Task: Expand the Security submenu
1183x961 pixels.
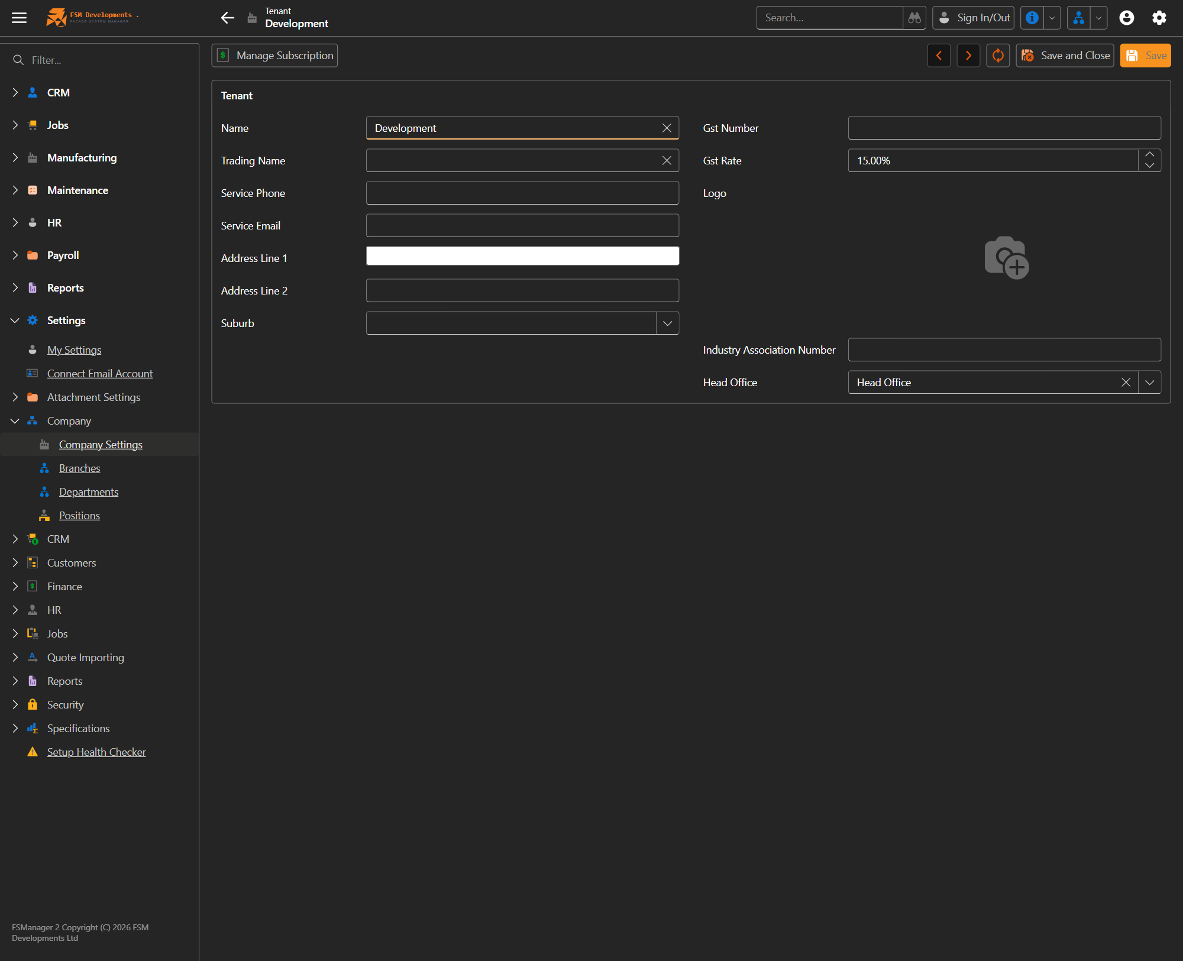Action: (15, 704)
